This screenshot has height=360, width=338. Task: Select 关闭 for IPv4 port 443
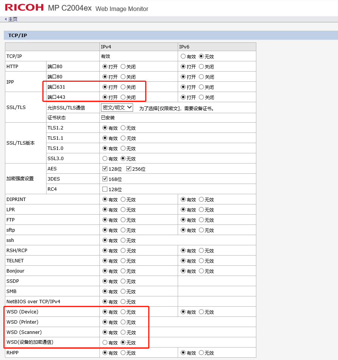123,97
